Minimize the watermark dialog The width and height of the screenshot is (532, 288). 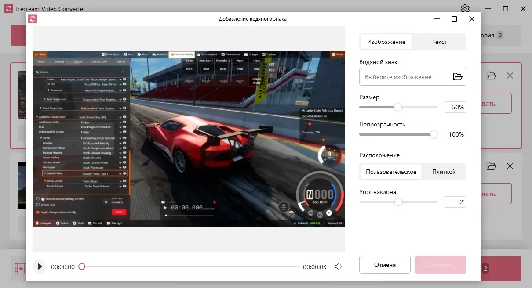(x=437, y=19)
